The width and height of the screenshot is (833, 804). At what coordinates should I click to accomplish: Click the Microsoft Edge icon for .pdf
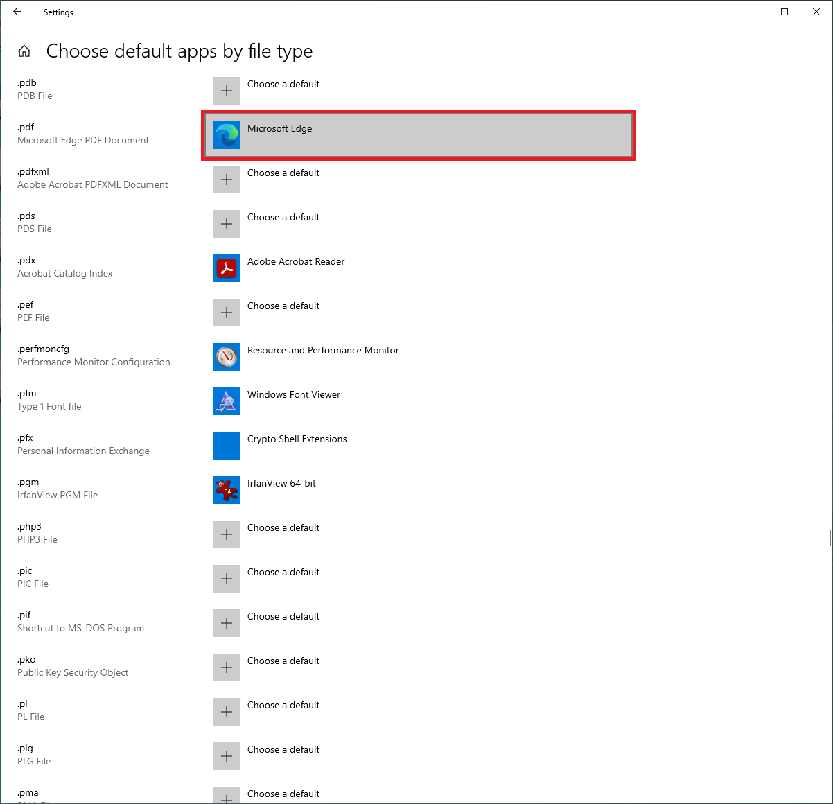click(227, 135)
